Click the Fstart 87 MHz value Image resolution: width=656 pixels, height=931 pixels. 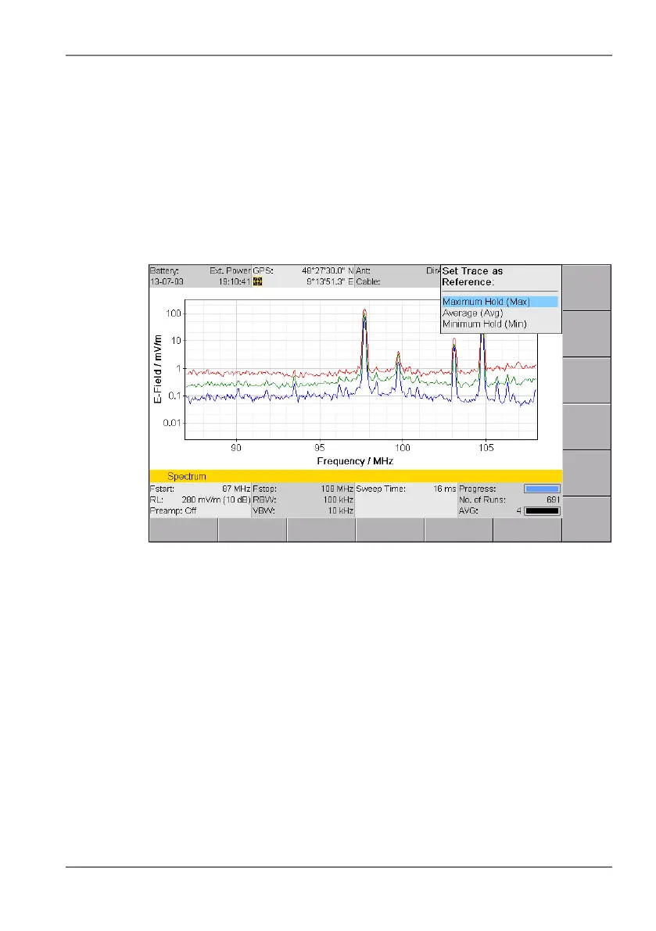(236, 489)
